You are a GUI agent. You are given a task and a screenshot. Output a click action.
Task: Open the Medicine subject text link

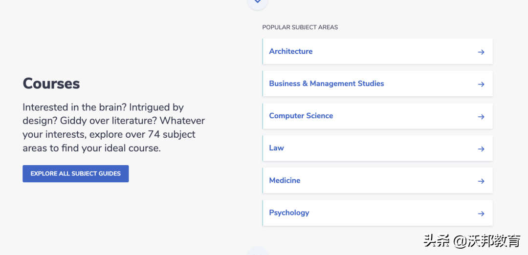click(285, 180)
